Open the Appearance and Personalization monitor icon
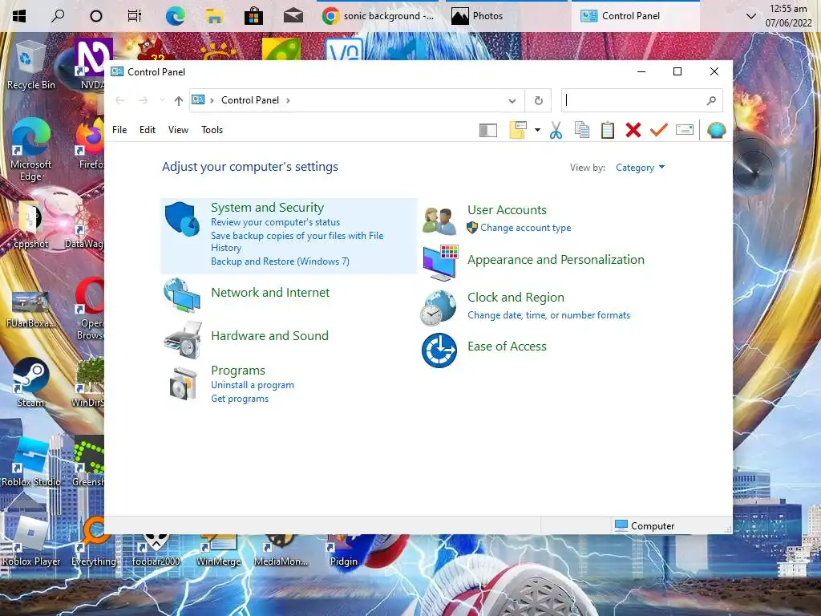The height and width of the screenshot is (616, 821). pos(440,262)
